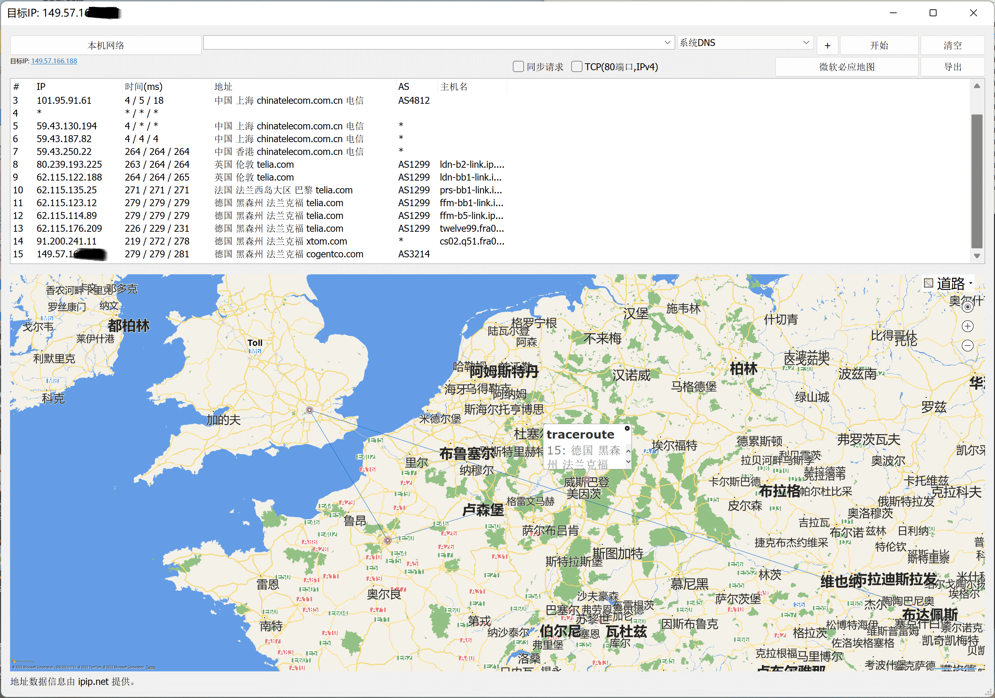Click results list scroll-down arrow
Image resolution: width=995 pixels, height=698 pixels.
point(976,256)
